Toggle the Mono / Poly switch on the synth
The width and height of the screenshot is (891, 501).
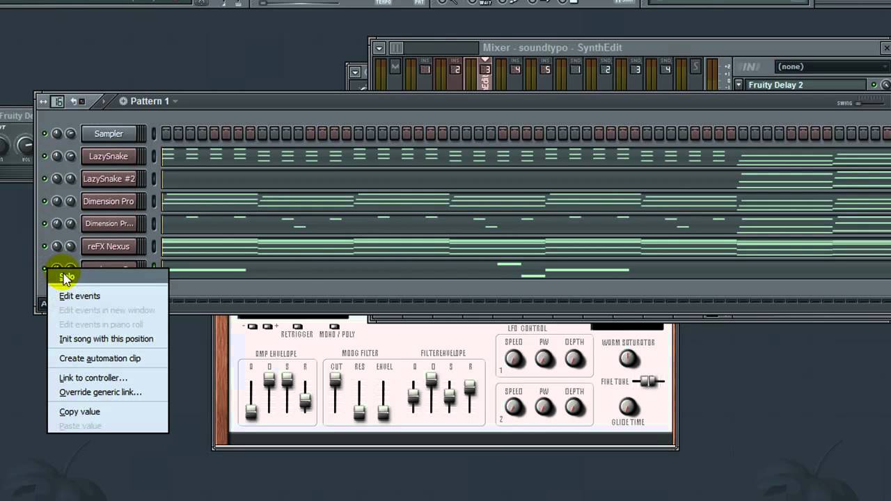[x=334, y=326]
